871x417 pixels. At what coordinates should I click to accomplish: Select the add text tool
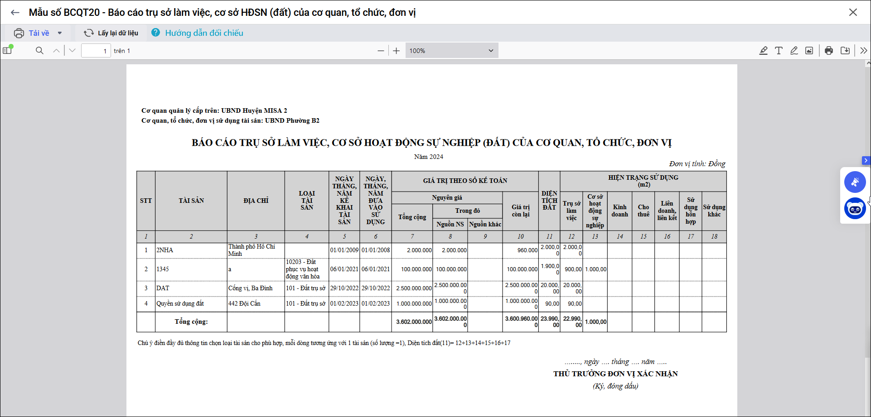coord(779,51)
